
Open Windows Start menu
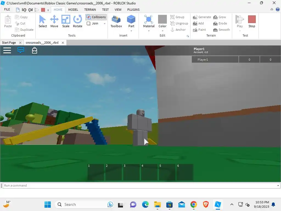pyautogui.click(x=48, y=204)
